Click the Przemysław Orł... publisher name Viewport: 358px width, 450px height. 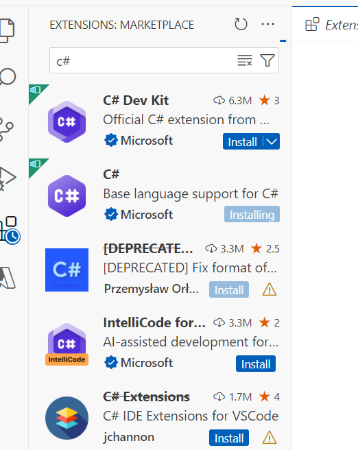[x=151, y=289]
